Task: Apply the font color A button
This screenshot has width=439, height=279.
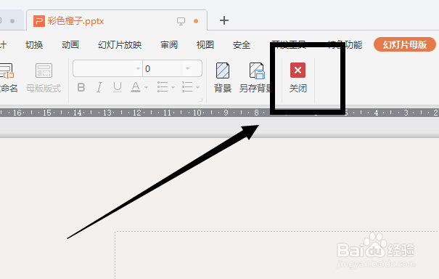Action: click(x=136, y=87)
